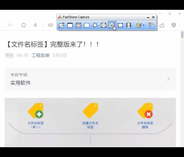Select Capture Full Screen tool
Viewport: 184px width, 157px height.
click(x=104, y=25)
